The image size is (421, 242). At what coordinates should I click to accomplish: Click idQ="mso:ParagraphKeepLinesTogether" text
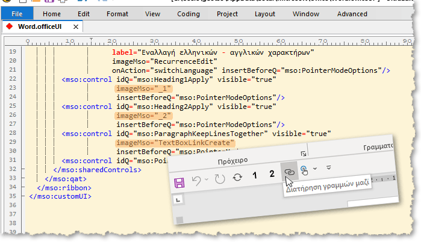point(192,134)
